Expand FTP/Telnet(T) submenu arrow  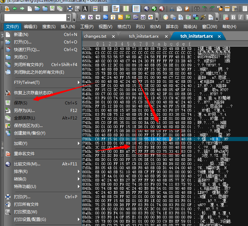click(79, 82)
